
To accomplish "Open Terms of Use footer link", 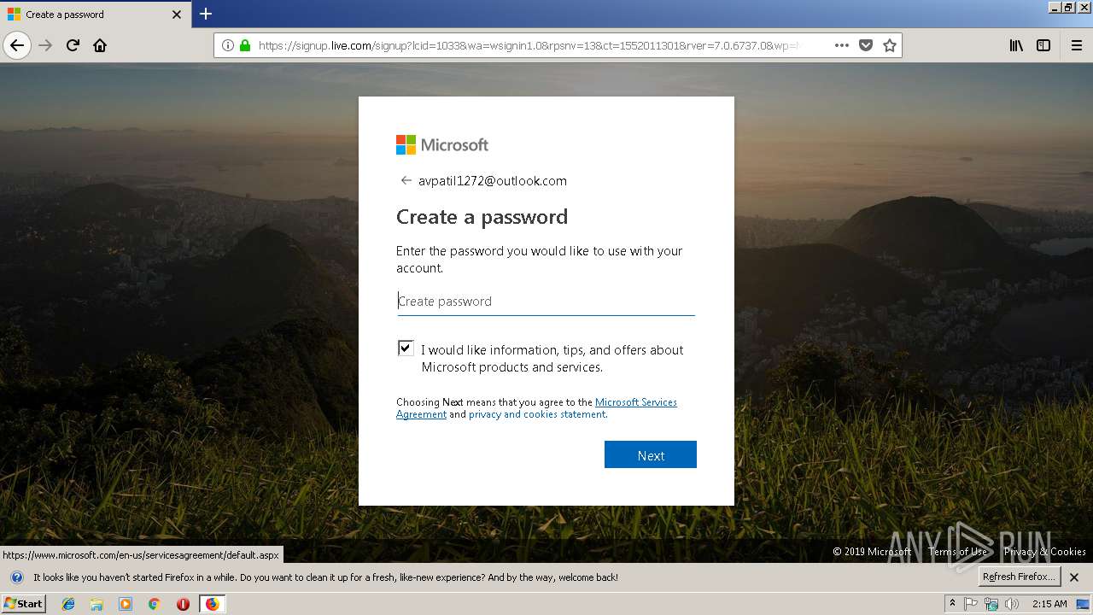I will 957,552.
